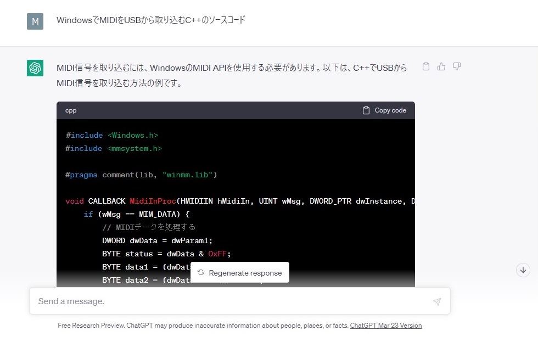The image size is (538, 342).
Task: Give the response a thumbs down
Action: pyautogui.click(x=457, y=66)
